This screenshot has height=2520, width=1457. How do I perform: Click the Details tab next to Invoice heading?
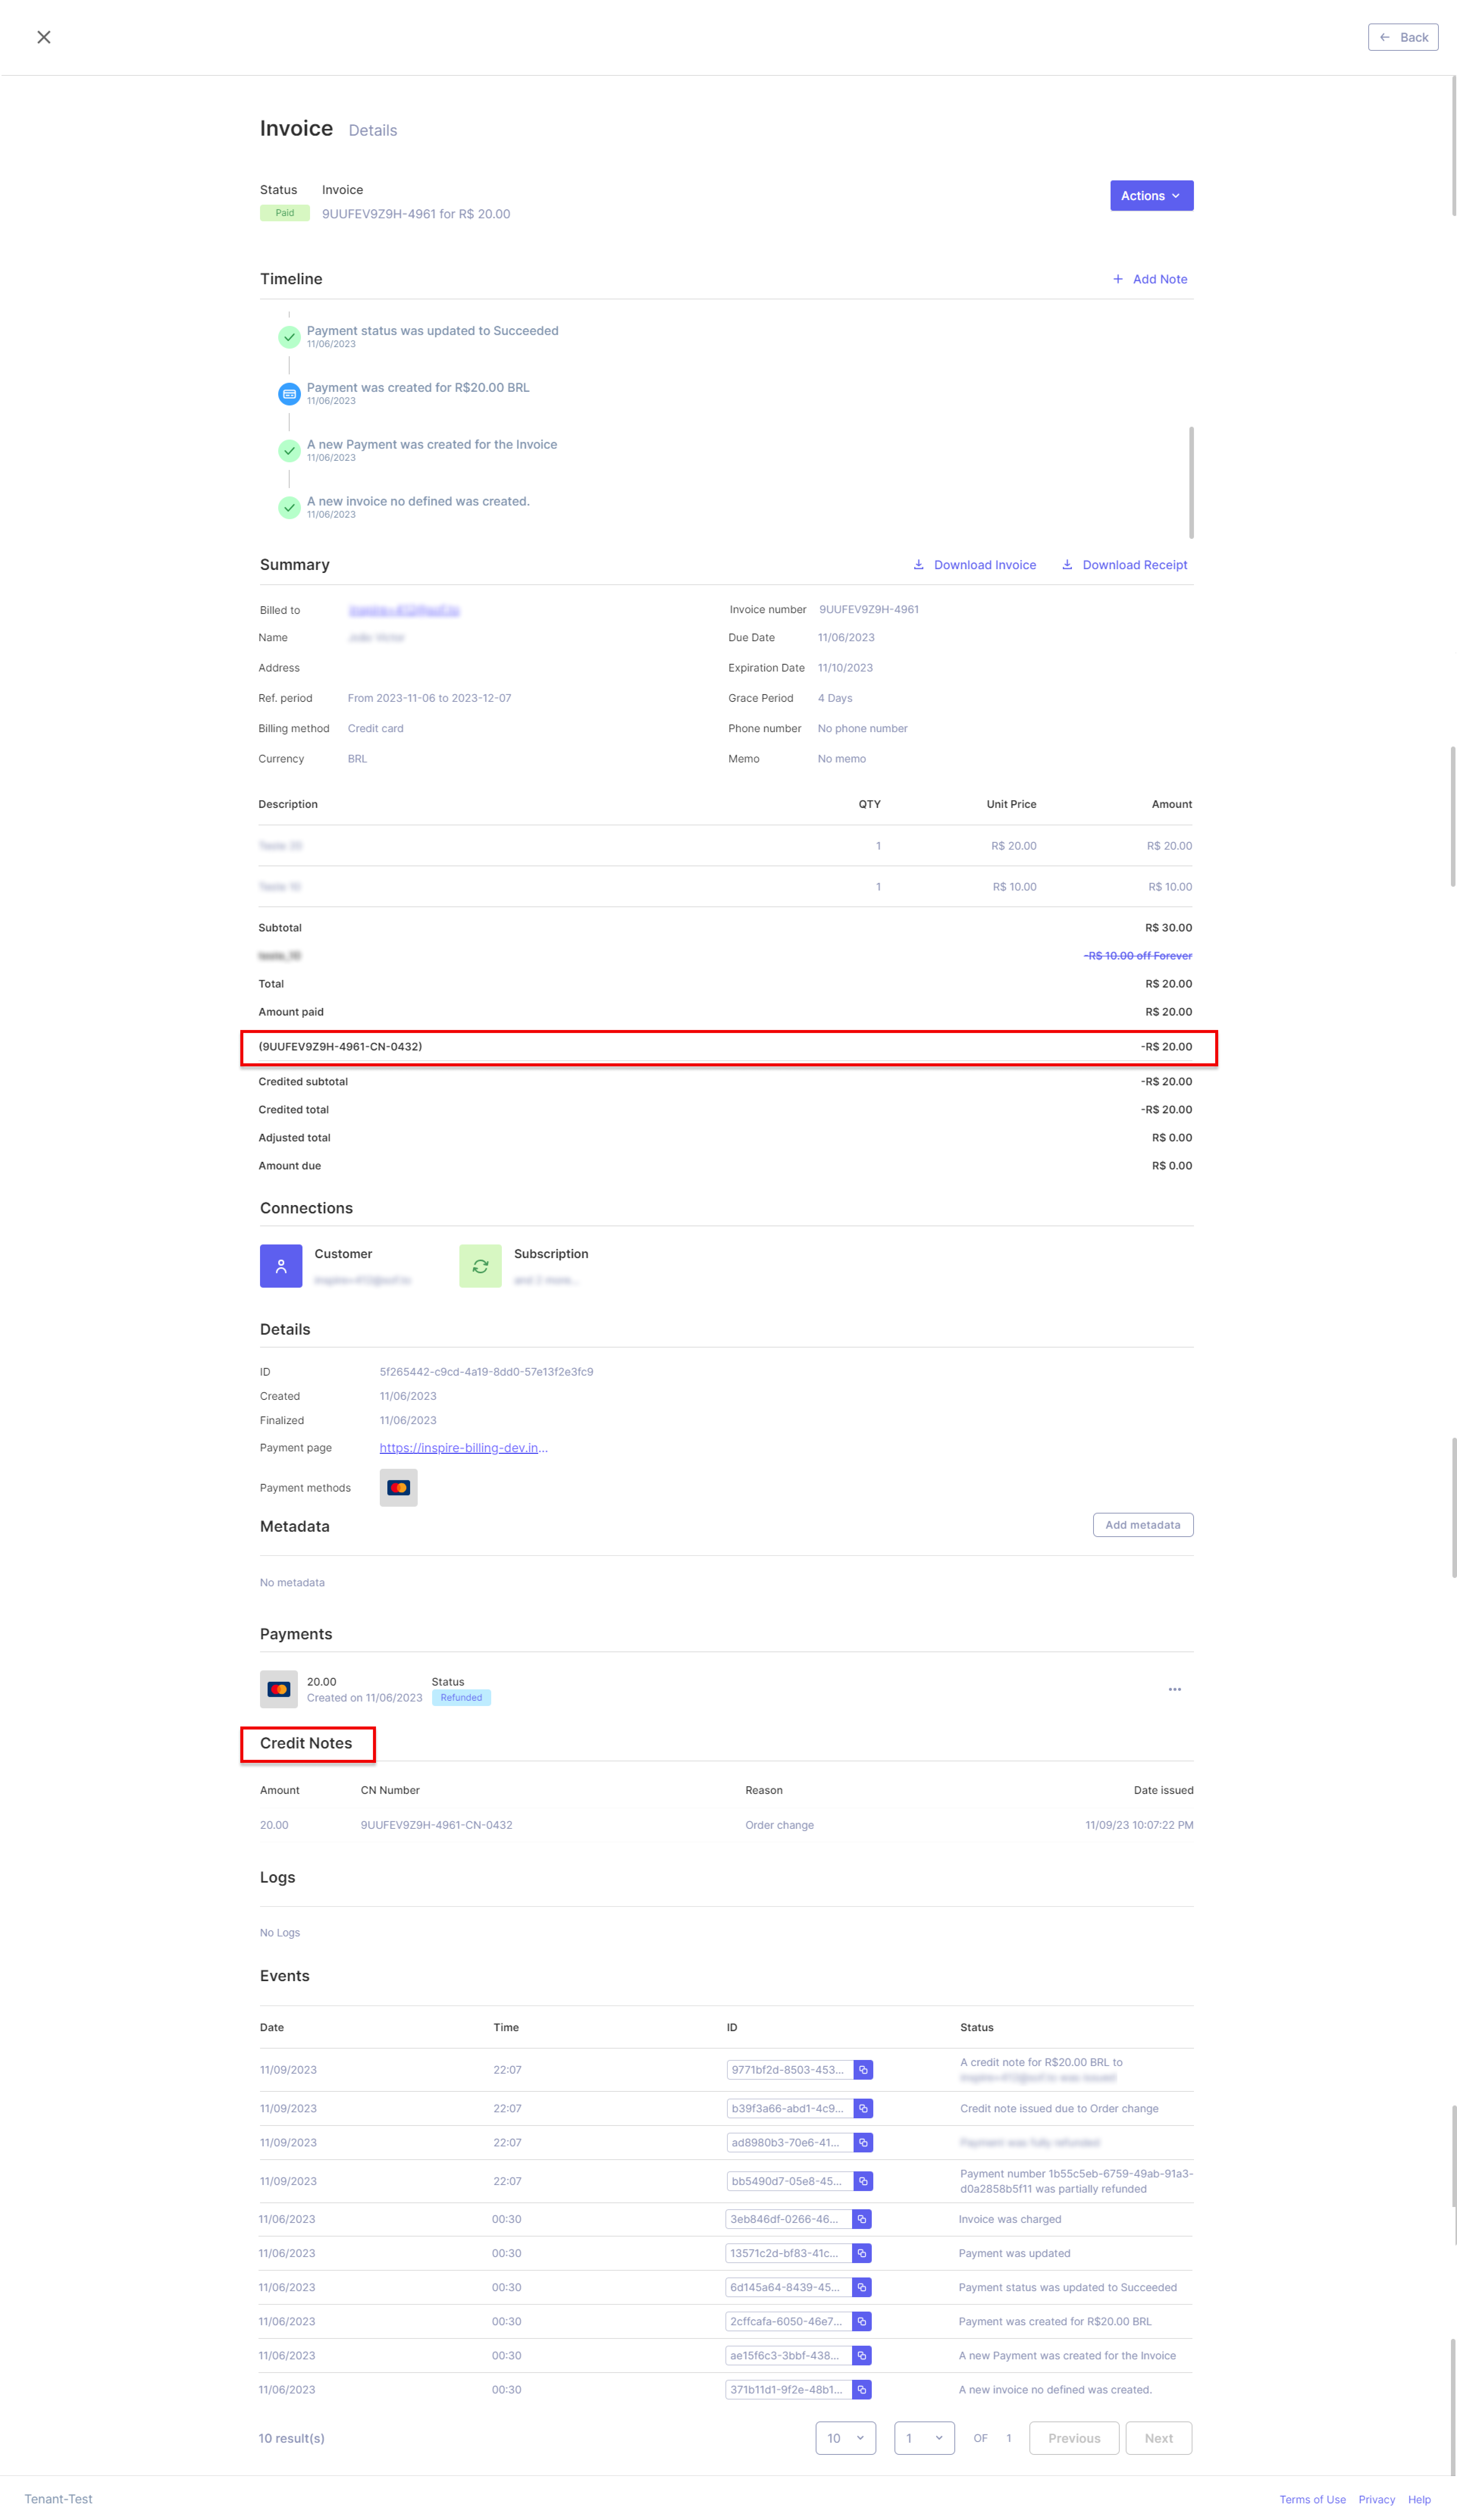[x=373, y=131]
